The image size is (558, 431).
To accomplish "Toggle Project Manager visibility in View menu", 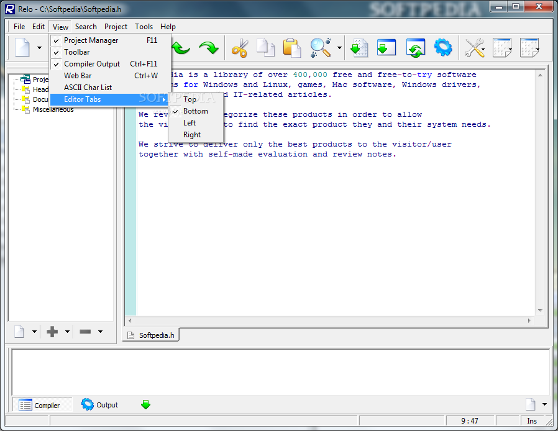I will click(x=111, y=40).
